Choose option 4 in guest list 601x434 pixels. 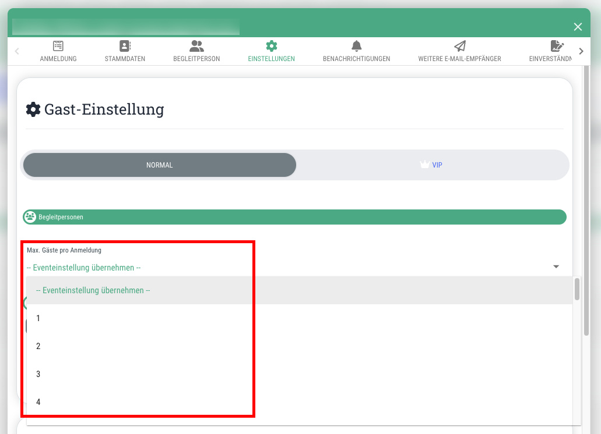300,402
